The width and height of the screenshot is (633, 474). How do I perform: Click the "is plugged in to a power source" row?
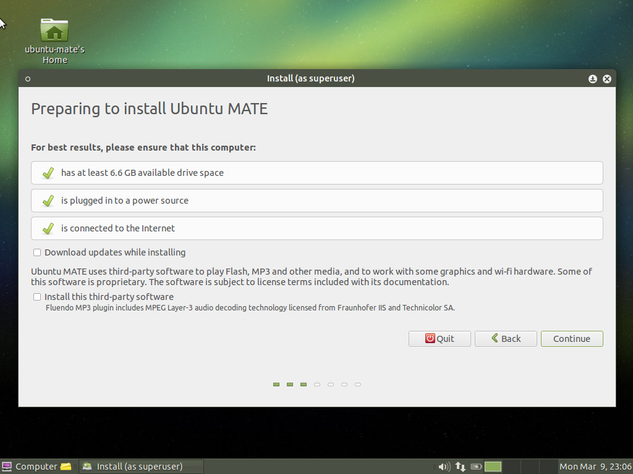[x=317, y=201]
